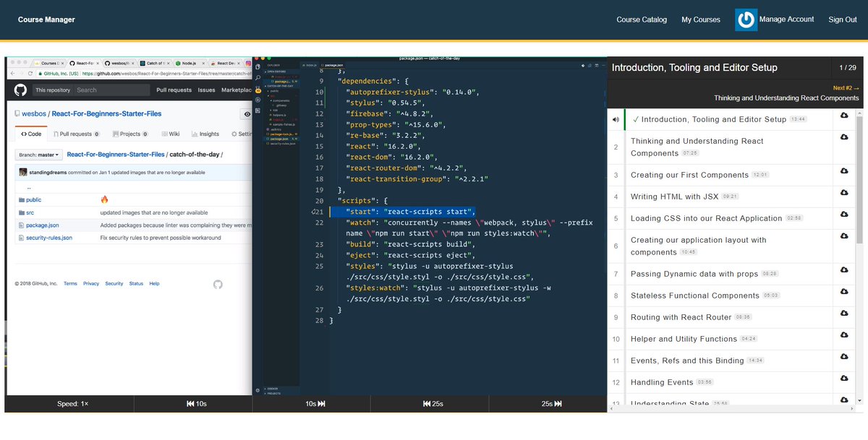Click the Terms footer link in the video
Viewport: 868px width, 440px height.
point(70,284)
